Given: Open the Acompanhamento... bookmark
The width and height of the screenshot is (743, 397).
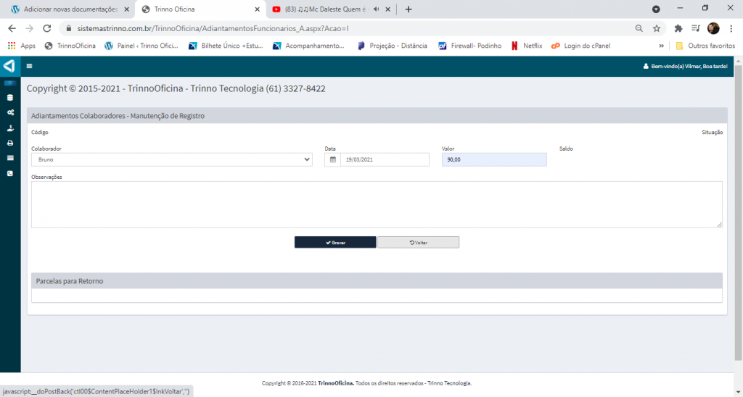Looking at the screenshot, I should pos(308,46).
